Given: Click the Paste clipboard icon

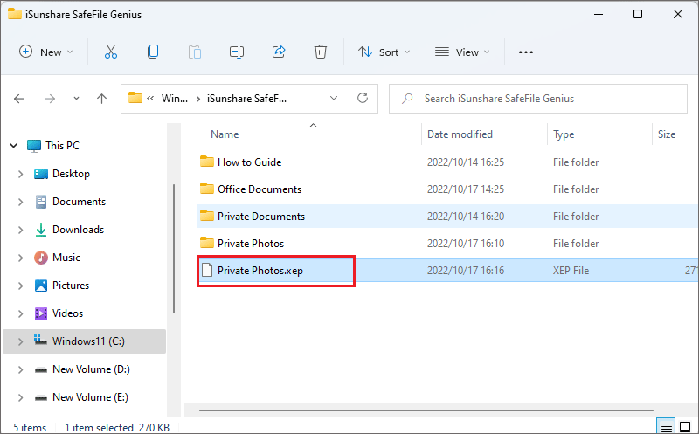Looking at the screenshot, I should pos(195,52).
